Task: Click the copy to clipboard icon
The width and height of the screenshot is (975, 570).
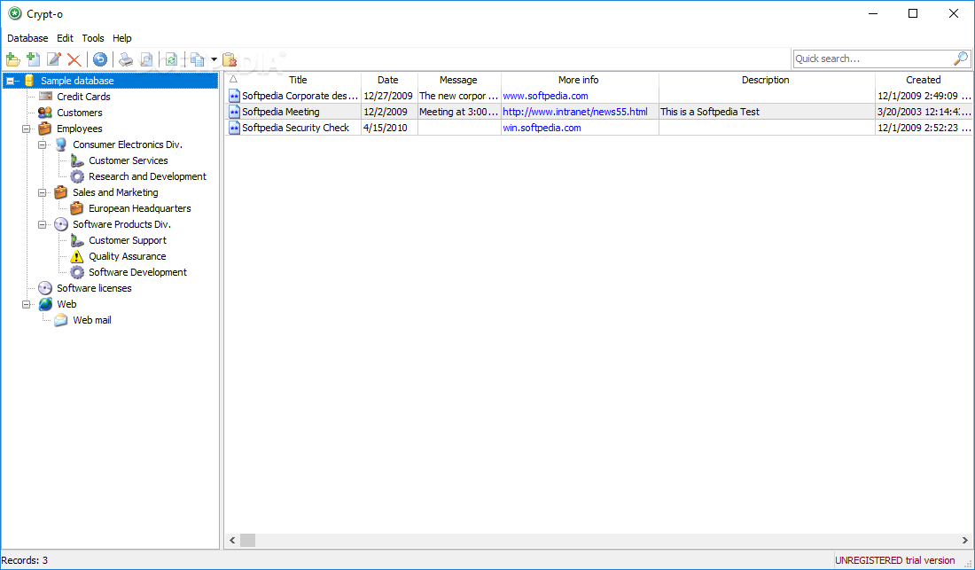Action: click(197, 59)
